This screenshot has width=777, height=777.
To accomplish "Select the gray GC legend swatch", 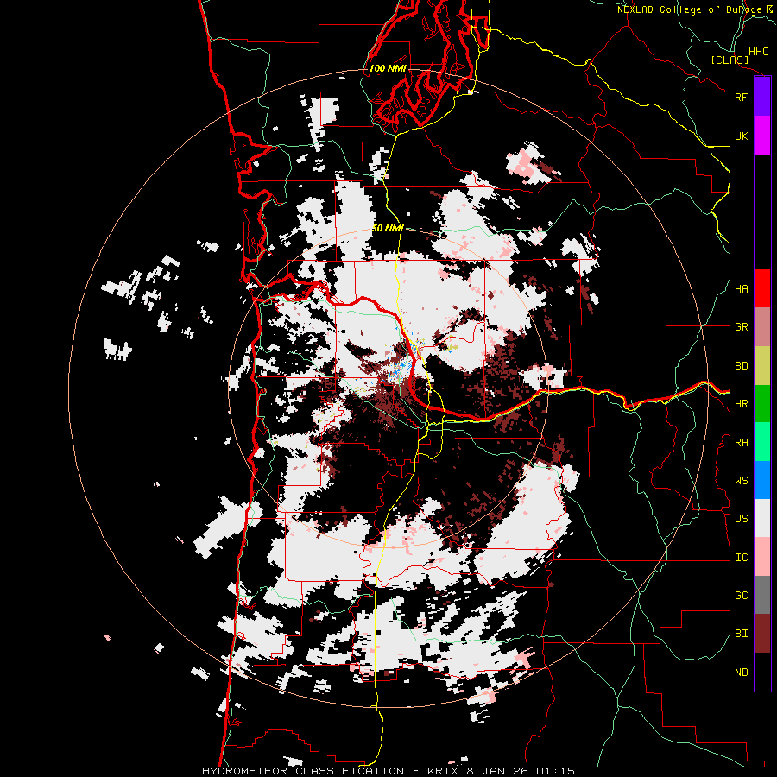I will click(762, 595).
